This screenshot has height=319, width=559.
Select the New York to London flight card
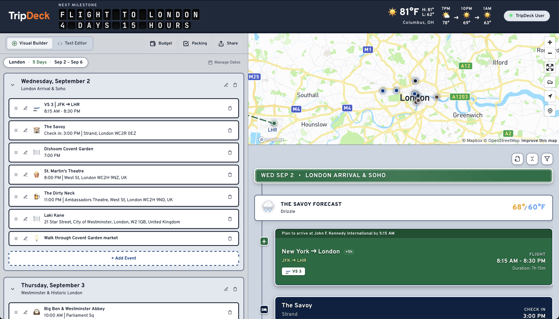pyautogui.click(x=414, y=257)
